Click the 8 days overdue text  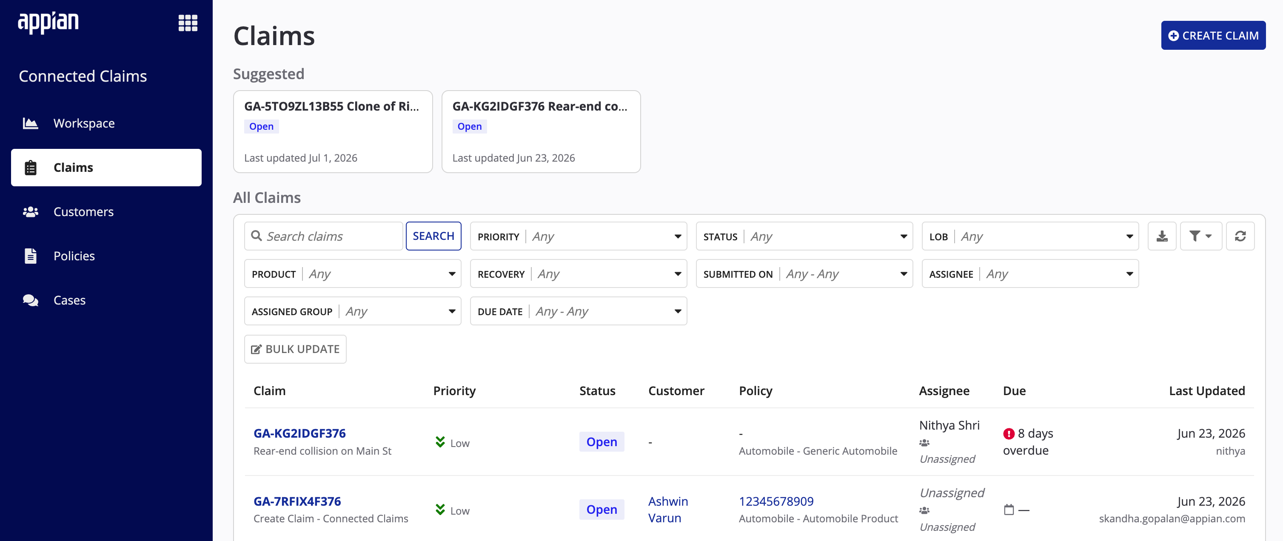1028,442
